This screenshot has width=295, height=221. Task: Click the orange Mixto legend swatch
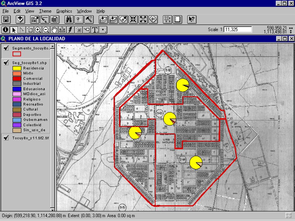point(17,73)
